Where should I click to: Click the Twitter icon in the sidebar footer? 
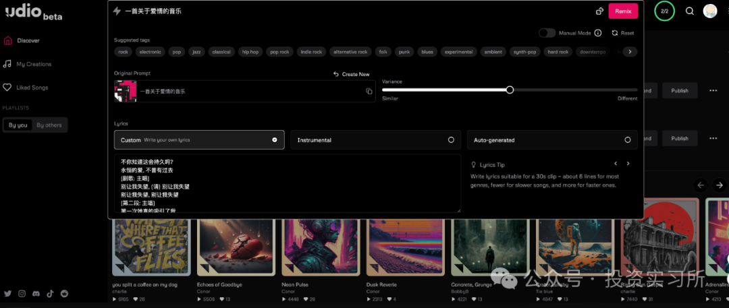(x=7, y=293)
